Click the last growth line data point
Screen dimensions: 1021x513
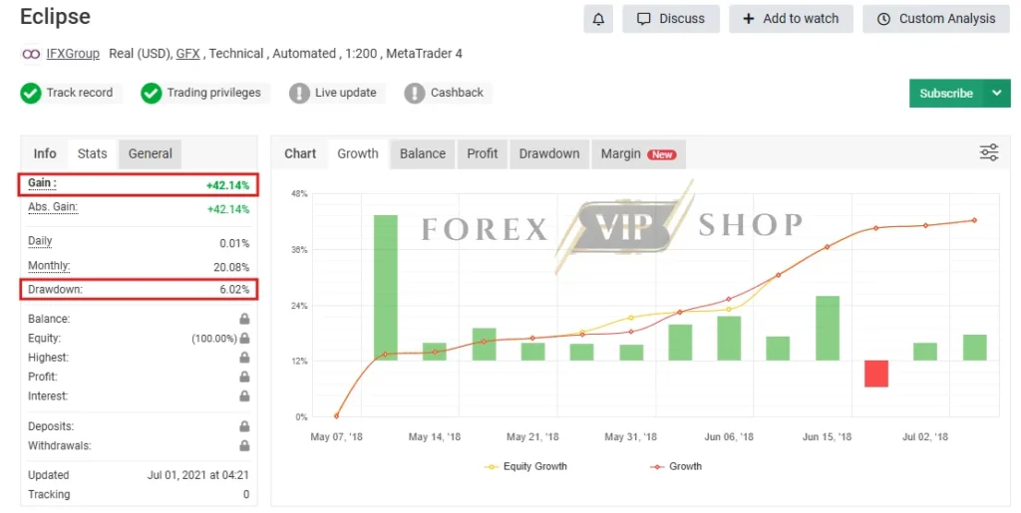point(974,220)
